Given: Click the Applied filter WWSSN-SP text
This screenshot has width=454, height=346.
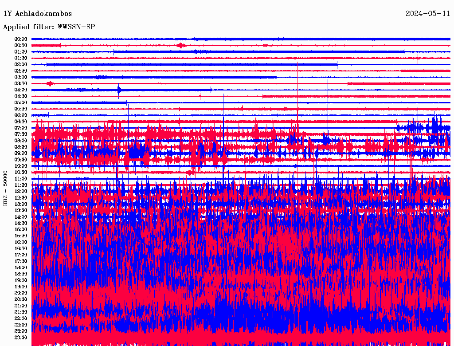Looking at the screenshot, I should click(49, 27).
